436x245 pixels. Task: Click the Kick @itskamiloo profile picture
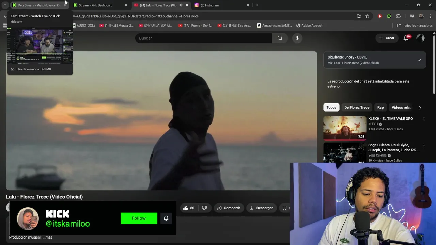tap(28, 218)
